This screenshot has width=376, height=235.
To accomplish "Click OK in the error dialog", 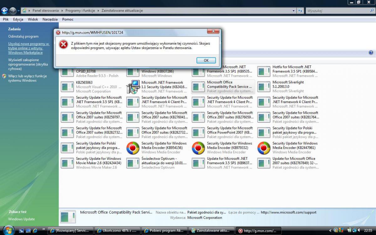I will tap(206, 60).
